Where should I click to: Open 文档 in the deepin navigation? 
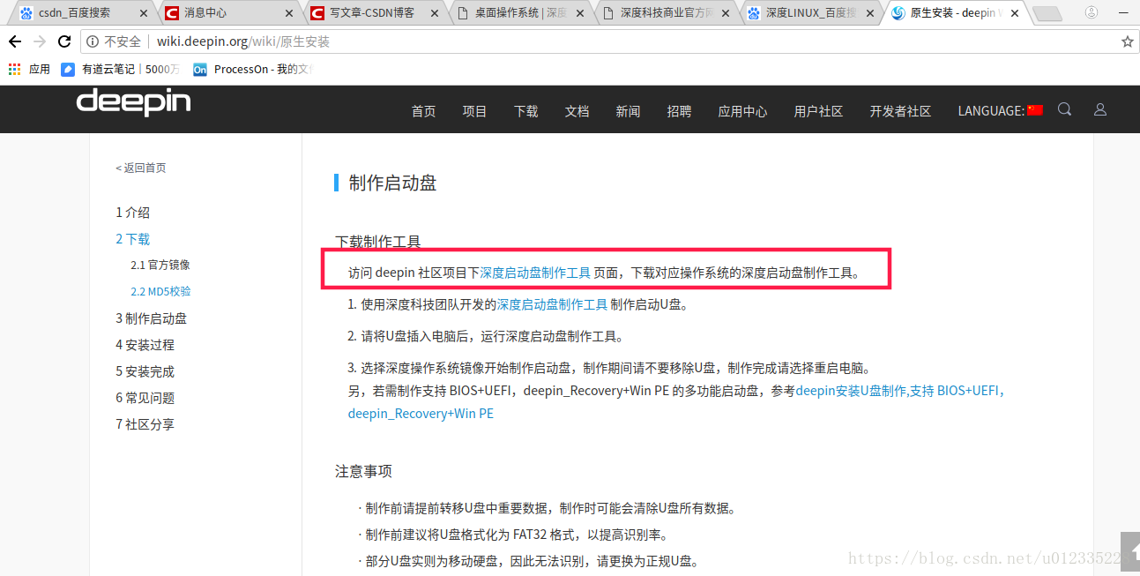(577, 111)
